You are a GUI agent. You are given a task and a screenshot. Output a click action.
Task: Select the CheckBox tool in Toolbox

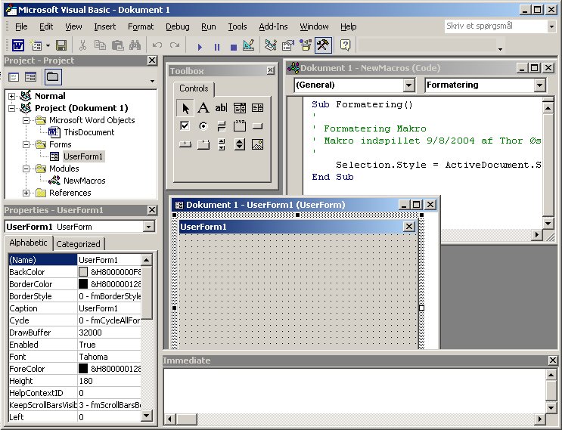[185, 126]
